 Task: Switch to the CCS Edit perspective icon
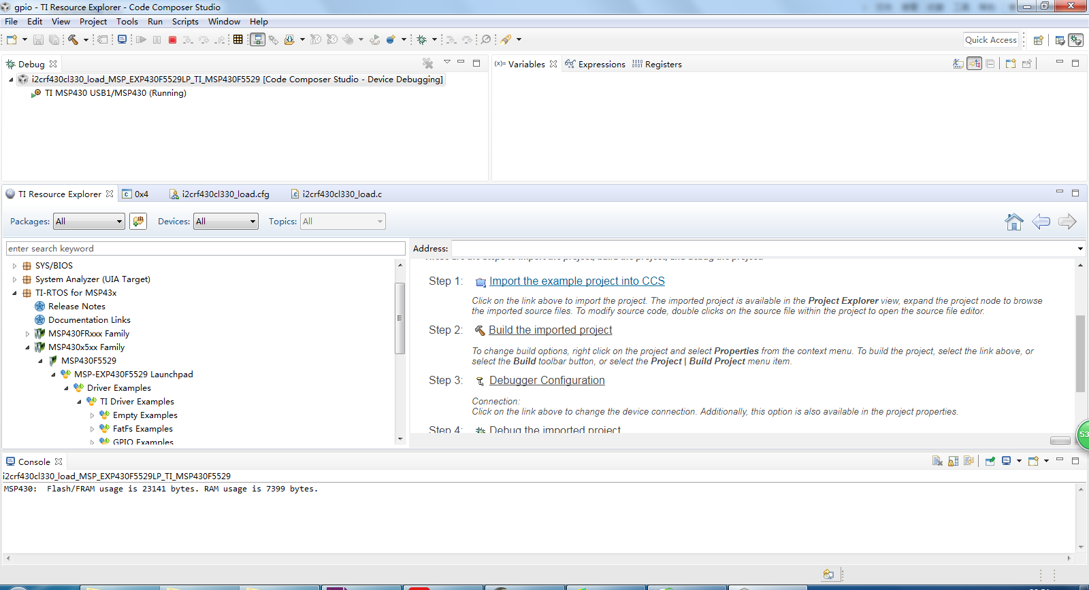(1060, 40)
